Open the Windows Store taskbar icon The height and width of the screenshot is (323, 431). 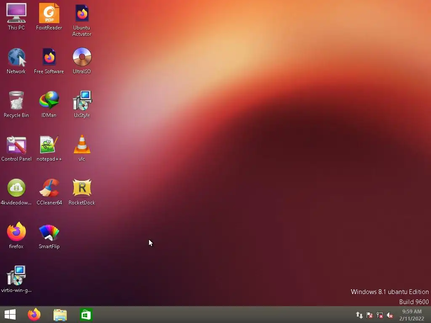[x=86, y=315]
